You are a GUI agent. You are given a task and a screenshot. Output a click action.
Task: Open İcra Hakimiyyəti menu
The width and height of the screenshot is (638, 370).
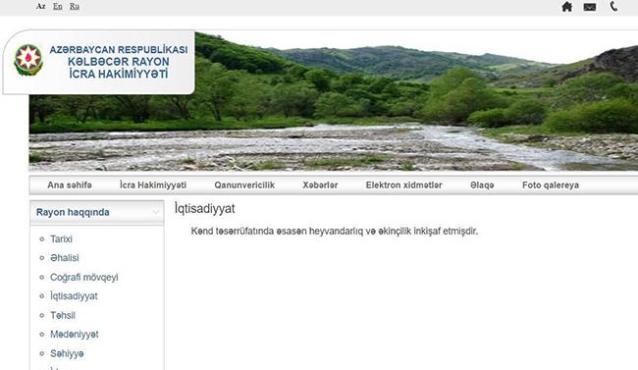click(x=153, y=185)
